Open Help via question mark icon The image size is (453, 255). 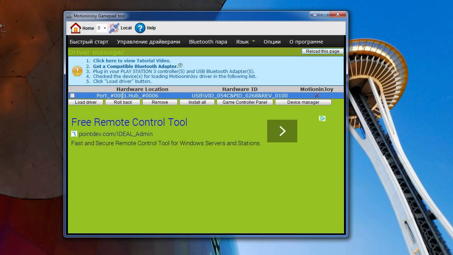[140, 28]
